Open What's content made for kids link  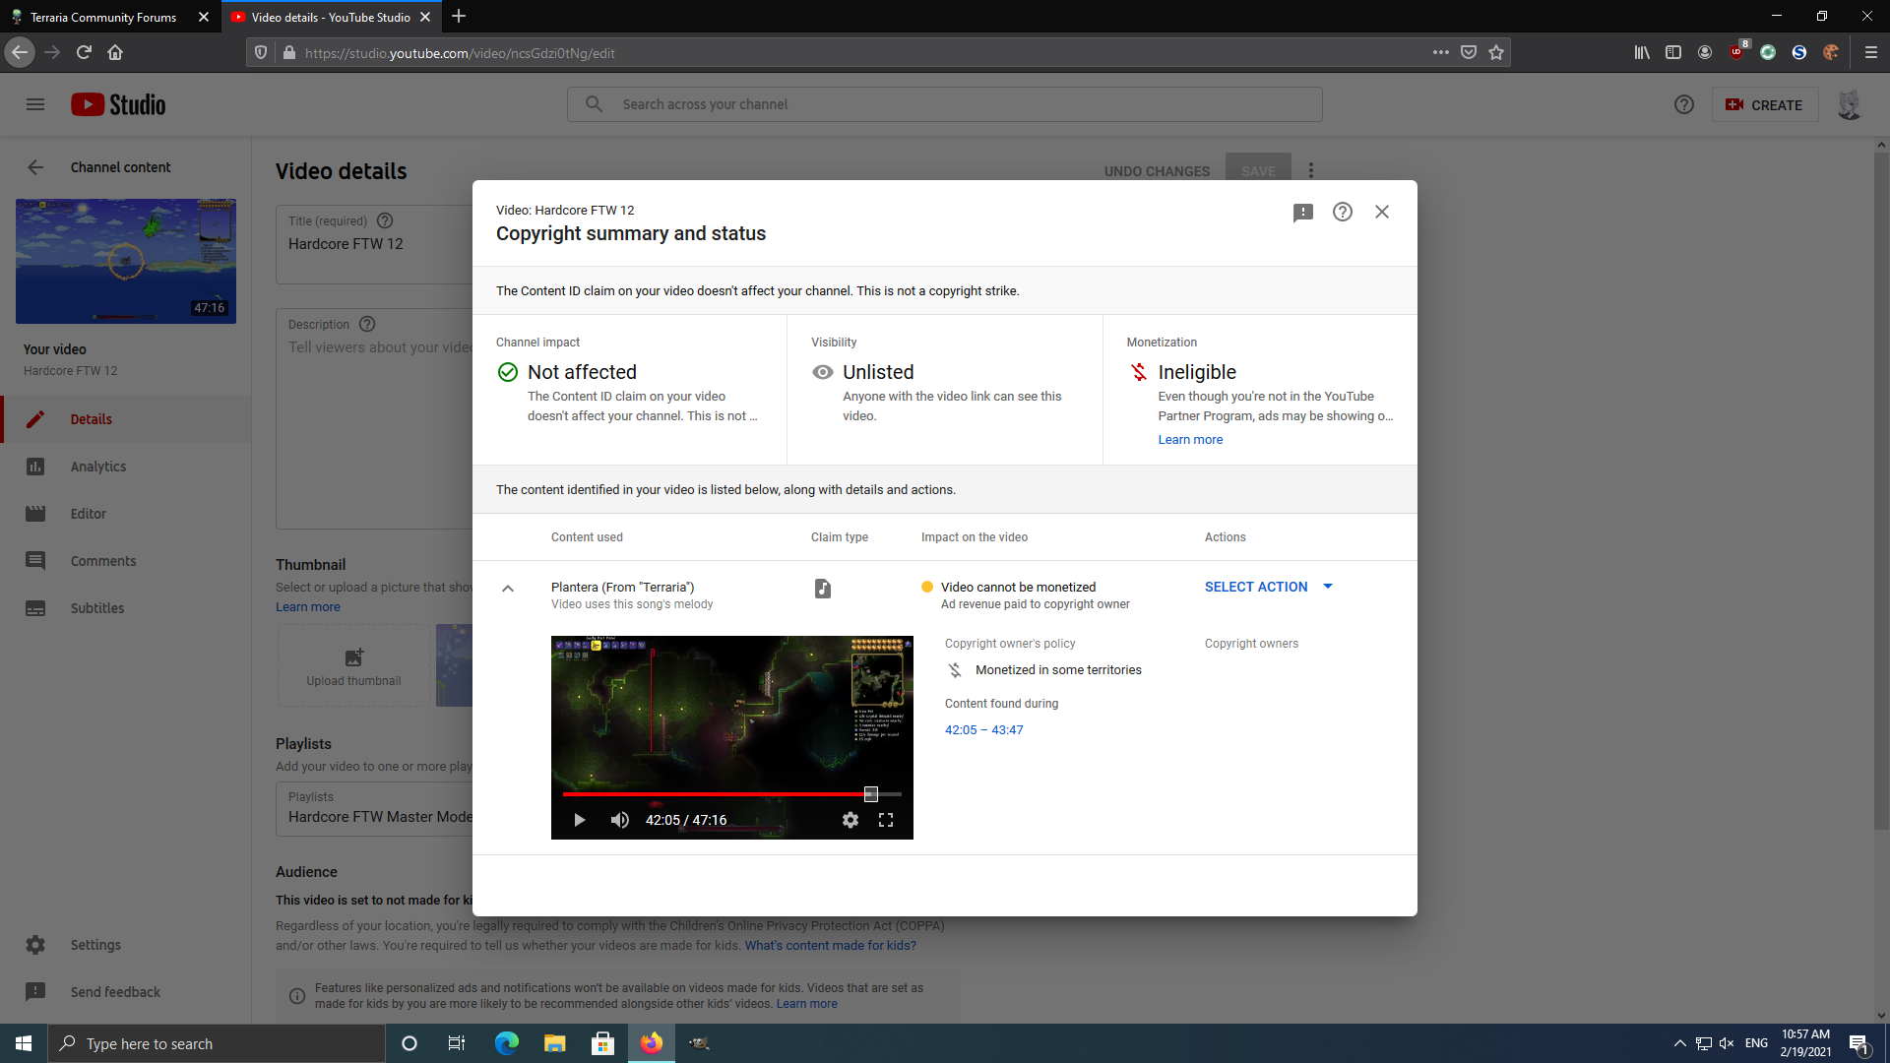[830, 946]
